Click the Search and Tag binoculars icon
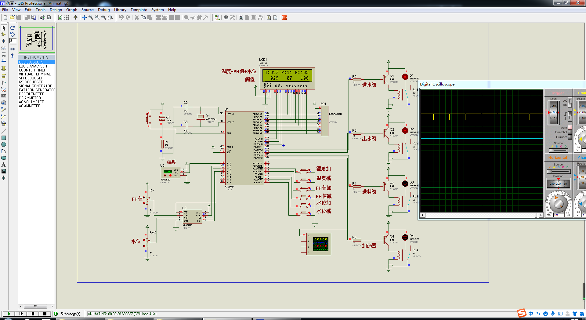The image size is (586, 320). click(x=226, y=17)
